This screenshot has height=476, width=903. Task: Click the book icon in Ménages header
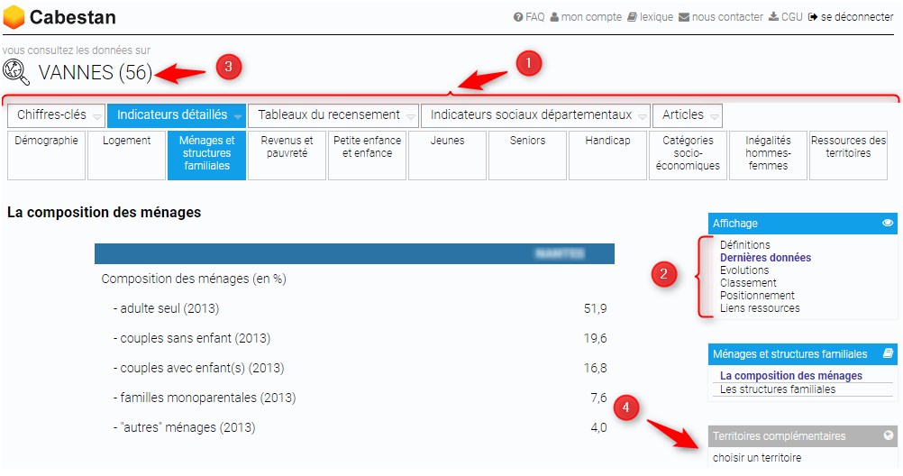click(x=888, y=354)
